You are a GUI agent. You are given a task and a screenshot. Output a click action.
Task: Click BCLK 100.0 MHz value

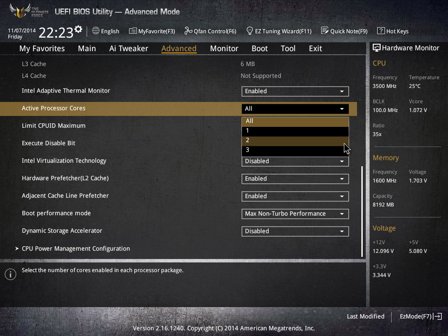point(385,110)
